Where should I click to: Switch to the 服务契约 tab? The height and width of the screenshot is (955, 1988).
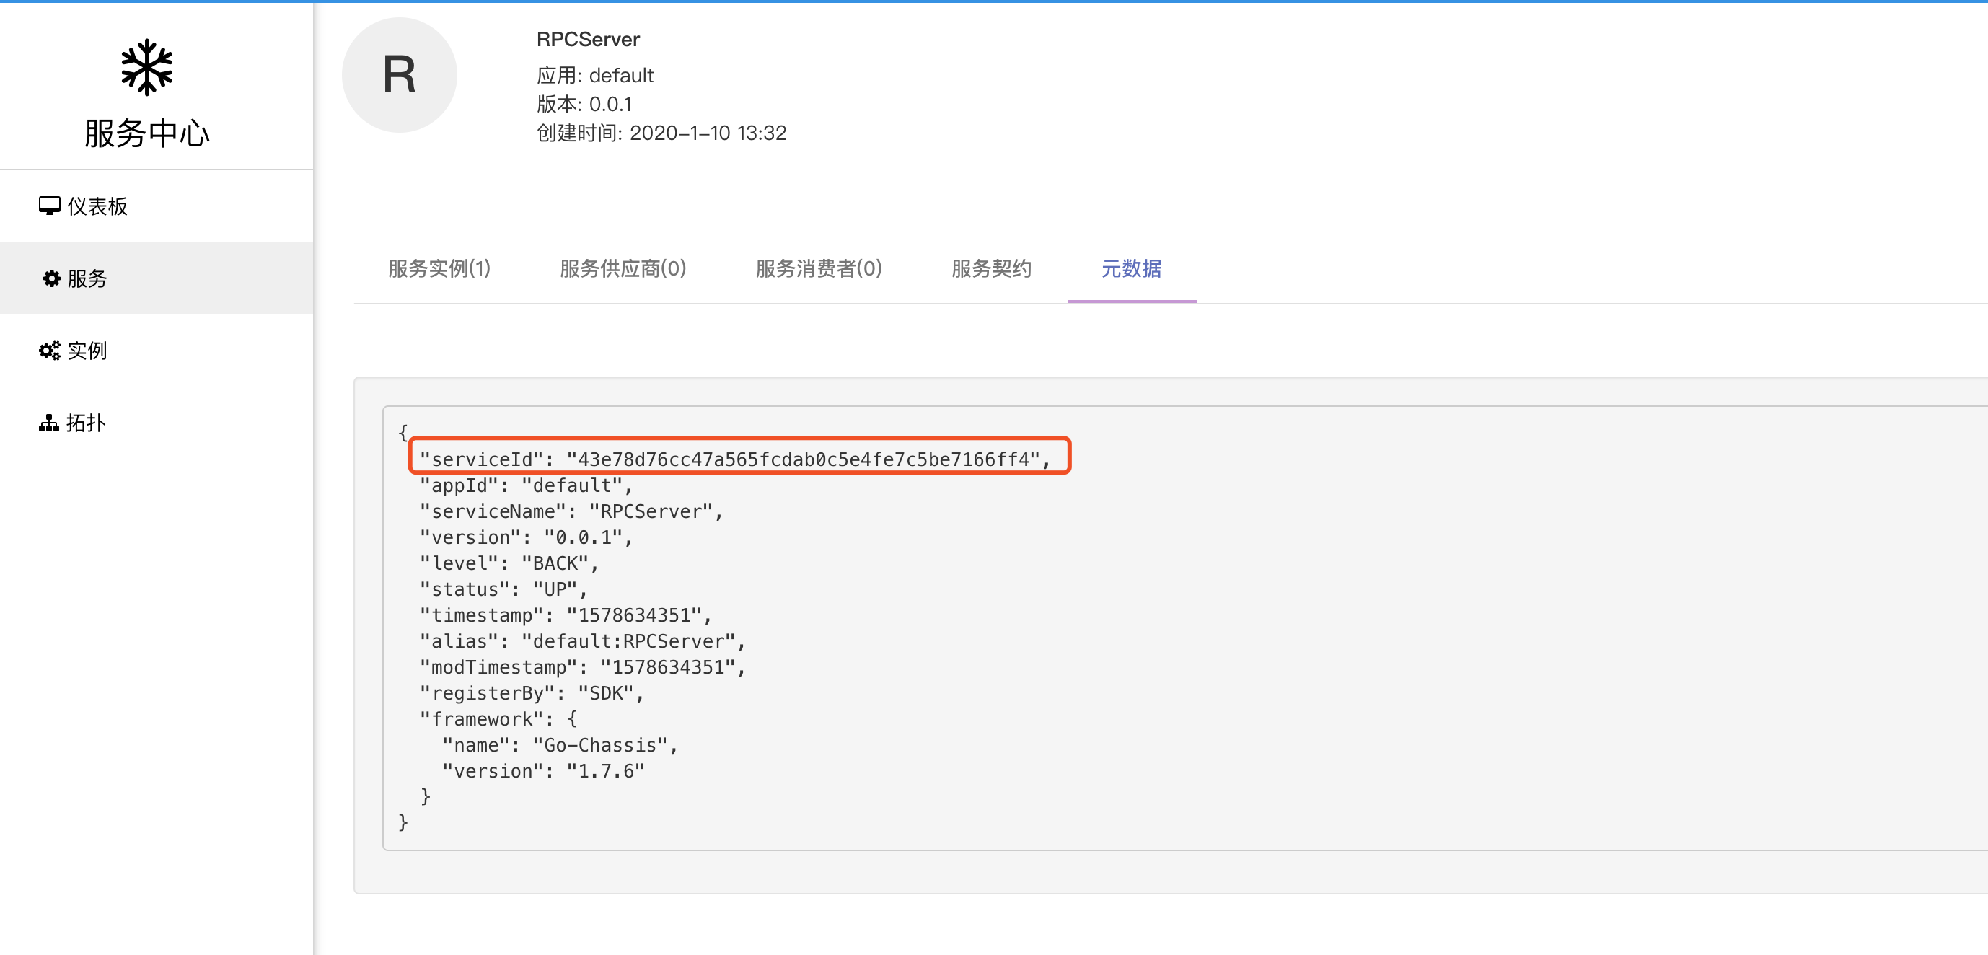991,268
